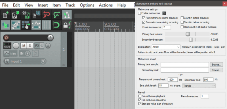Toggle the green snap magnet icon
This screenshot has height=109, width=227.
56,25
